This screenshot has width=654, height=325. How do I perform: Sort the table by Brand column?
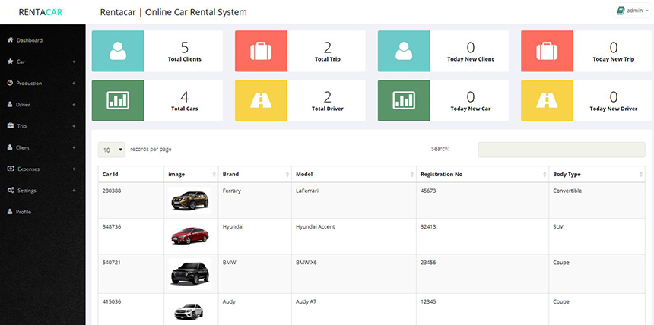252,174
